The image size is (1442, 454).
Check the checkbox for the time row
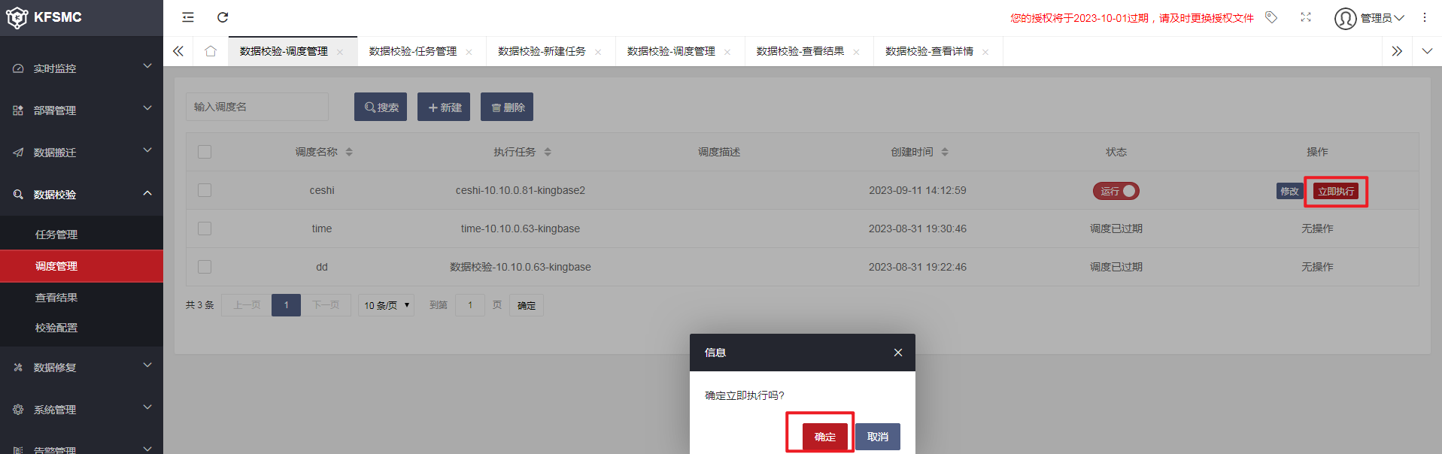point(205,229)
